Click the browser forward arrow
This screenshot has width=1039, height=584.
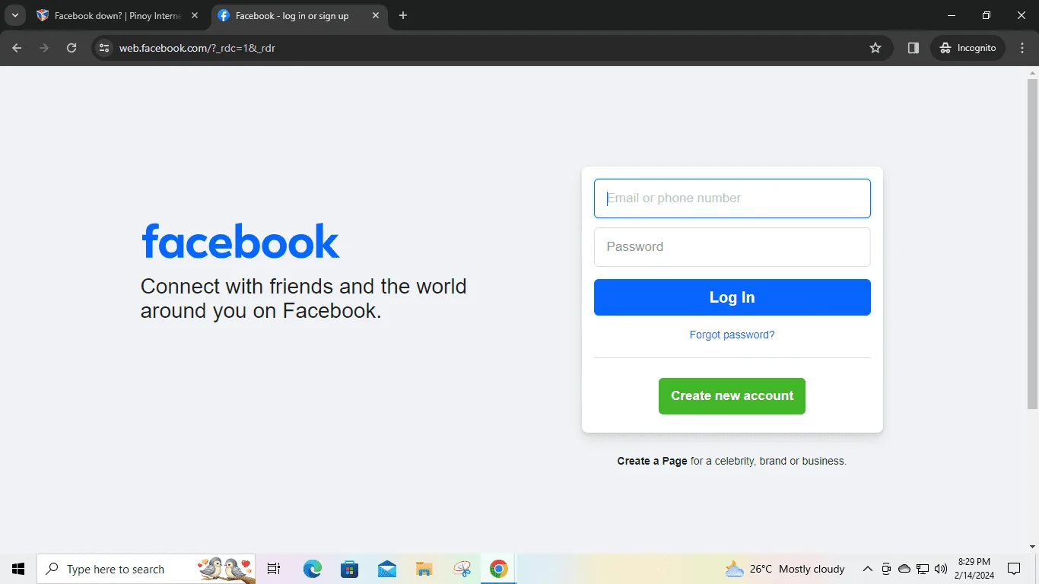[x=44, y=48]
